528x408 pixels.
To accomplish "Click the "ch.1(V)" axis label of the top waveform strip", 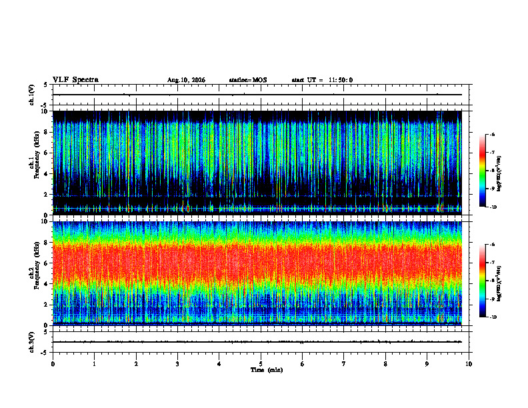I will [32, 95].
